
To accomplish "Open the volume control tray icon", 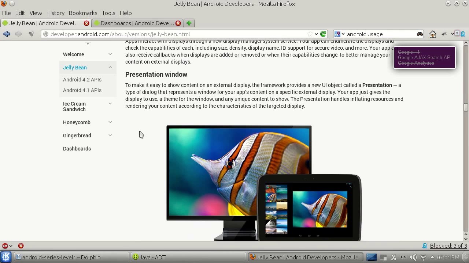I will tap(413, 257).
